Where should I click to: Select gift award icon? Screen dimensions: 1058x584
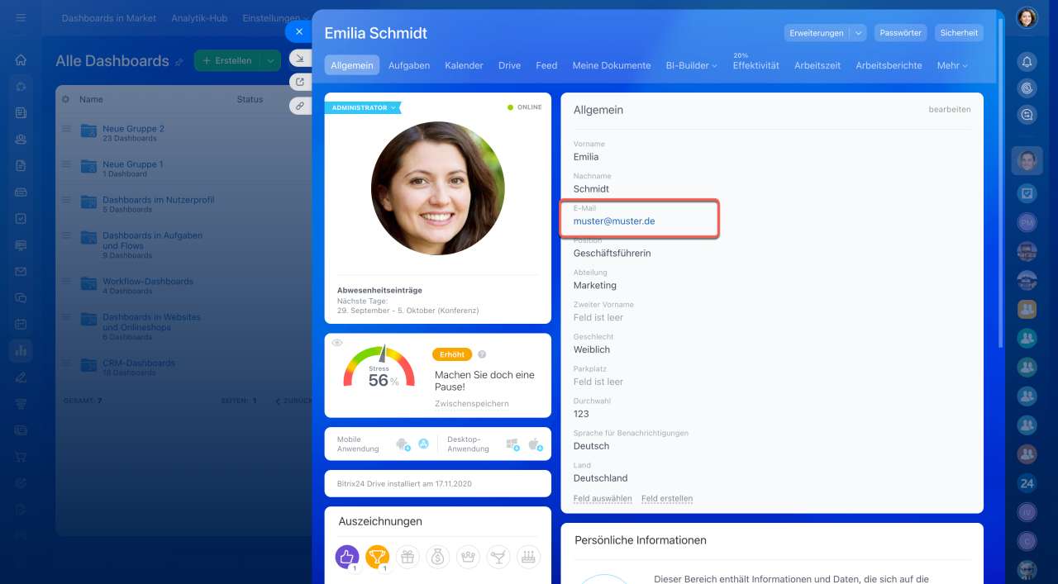coord(407,558)
